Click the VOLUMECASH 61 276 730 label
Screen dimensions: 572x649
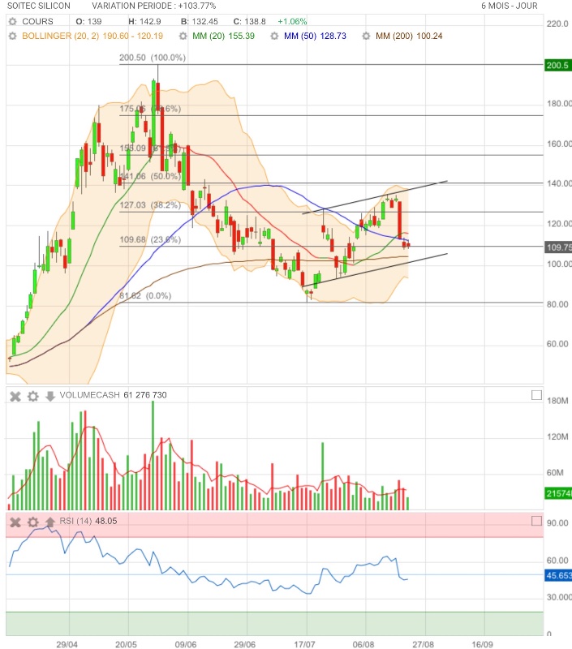tap(113, 395)
